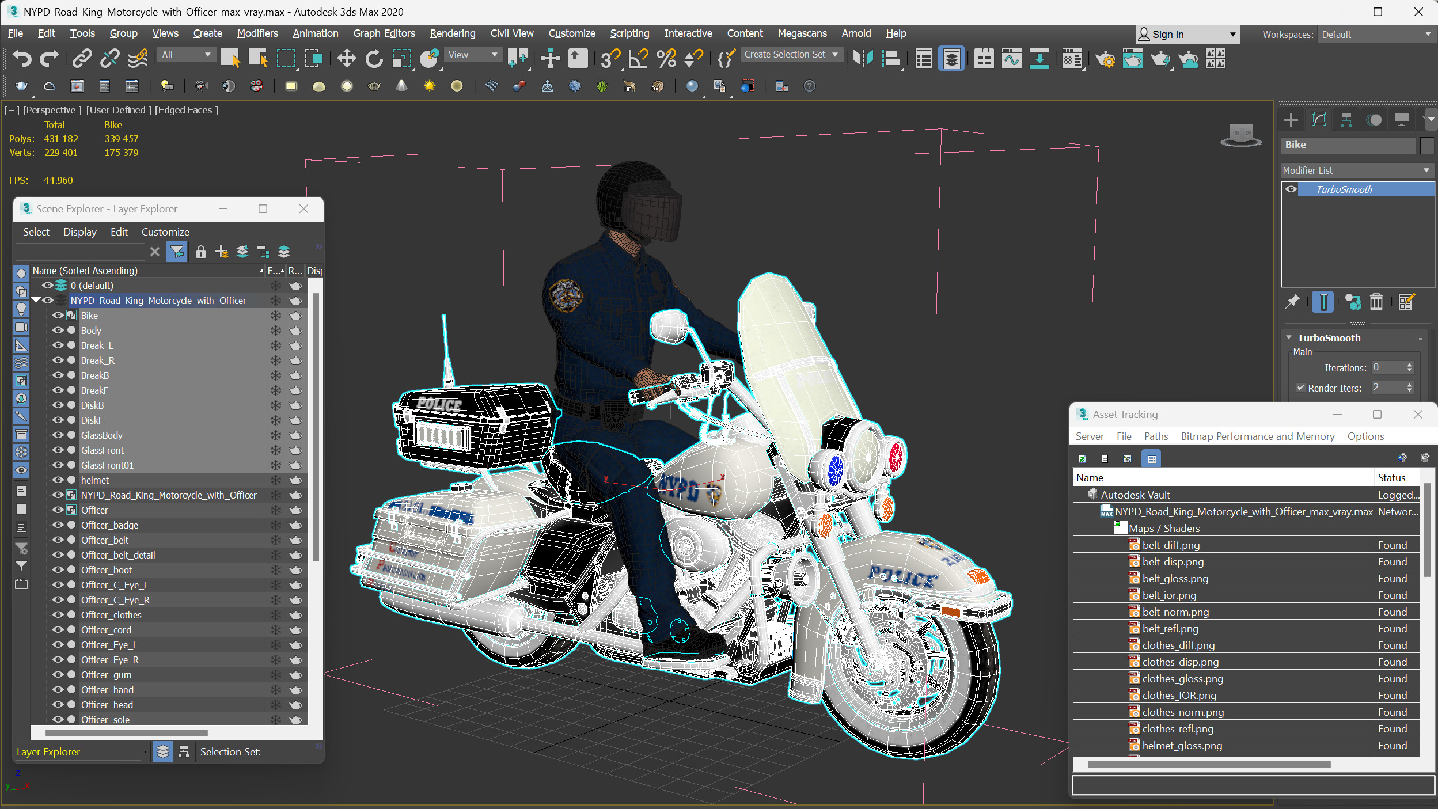This screenshot has height=809, width=1438.
Task: Toggle visibility of Officer_hand
Action: (58, 689)
